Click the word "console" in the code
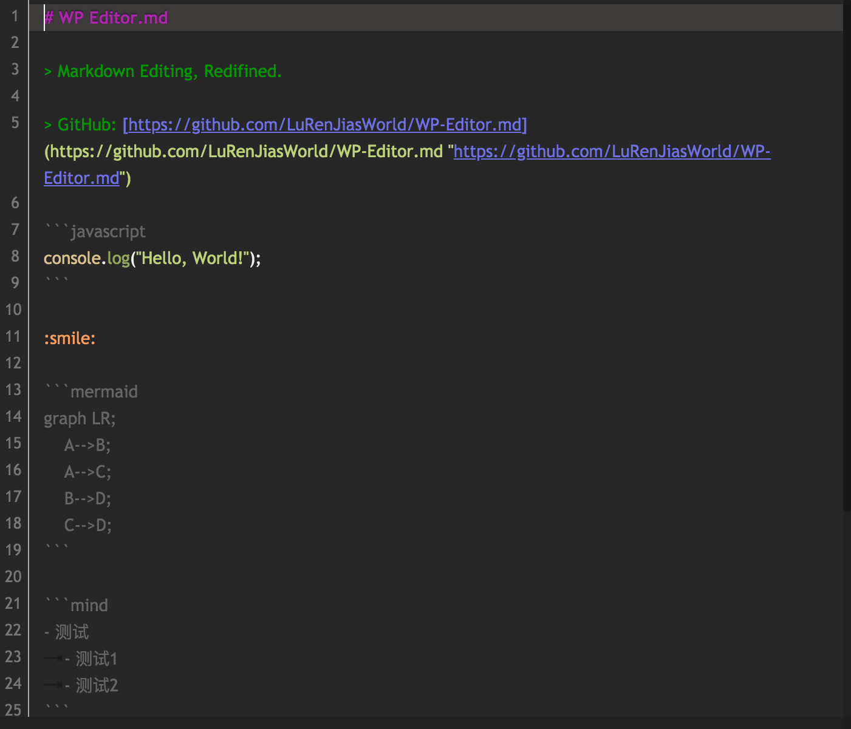 coord(72,258)
